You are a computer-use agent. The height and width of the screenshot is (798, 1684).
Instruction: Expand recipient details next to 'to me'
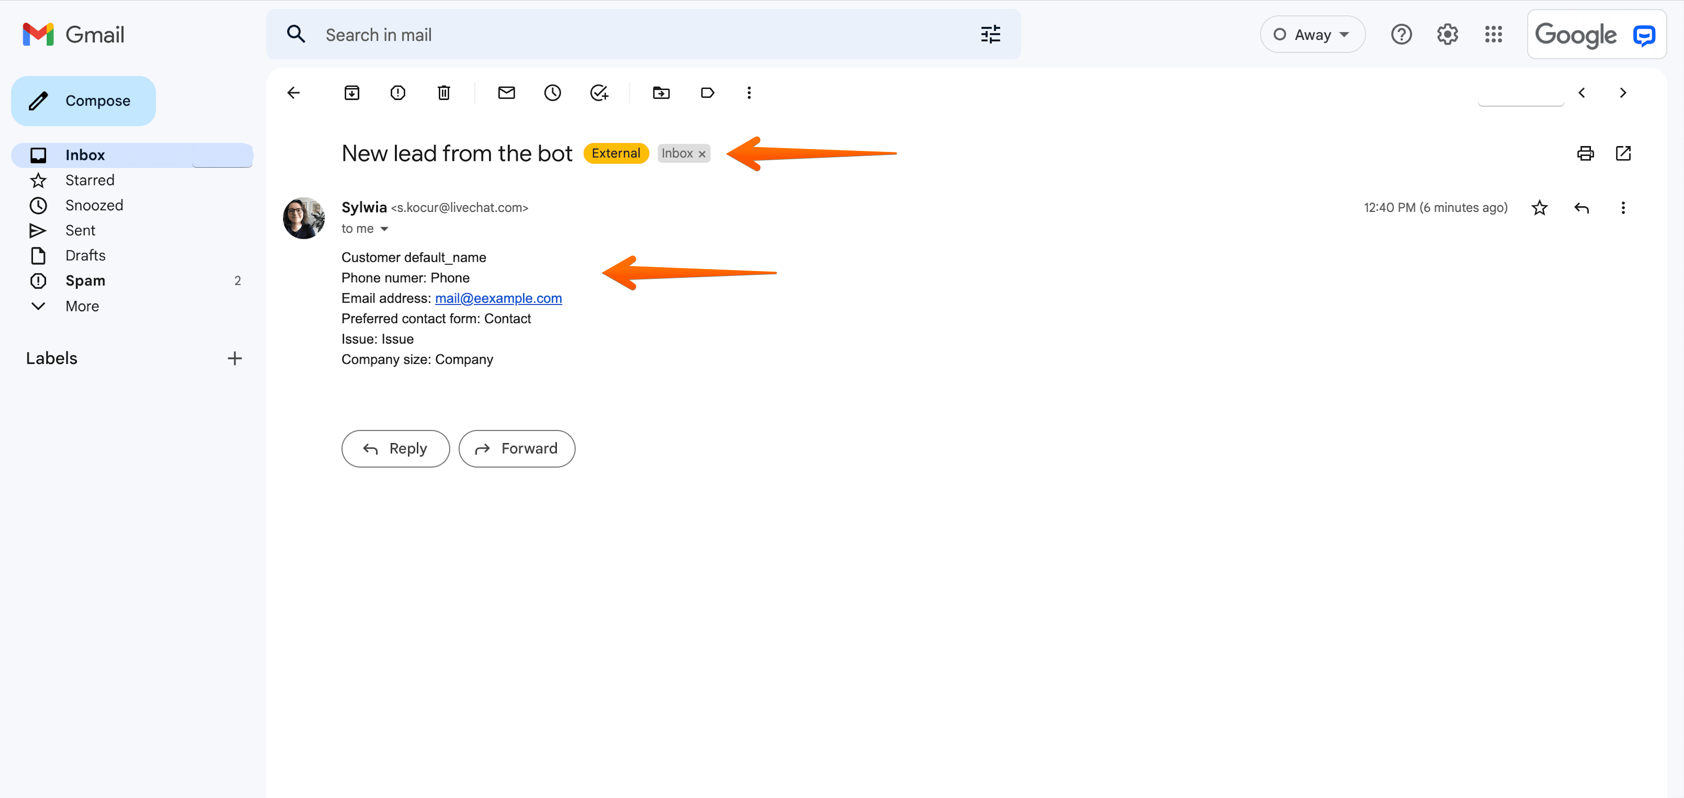coord(384,229)
